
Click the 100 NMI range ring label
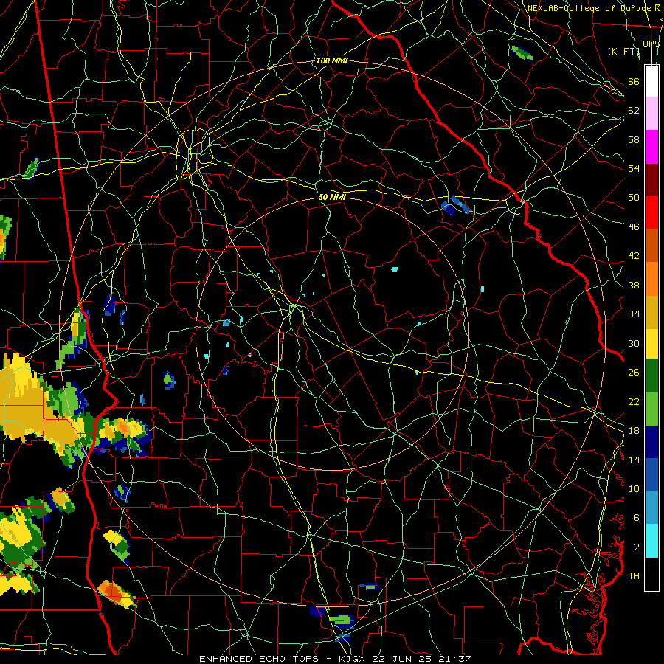pos(332,60)
